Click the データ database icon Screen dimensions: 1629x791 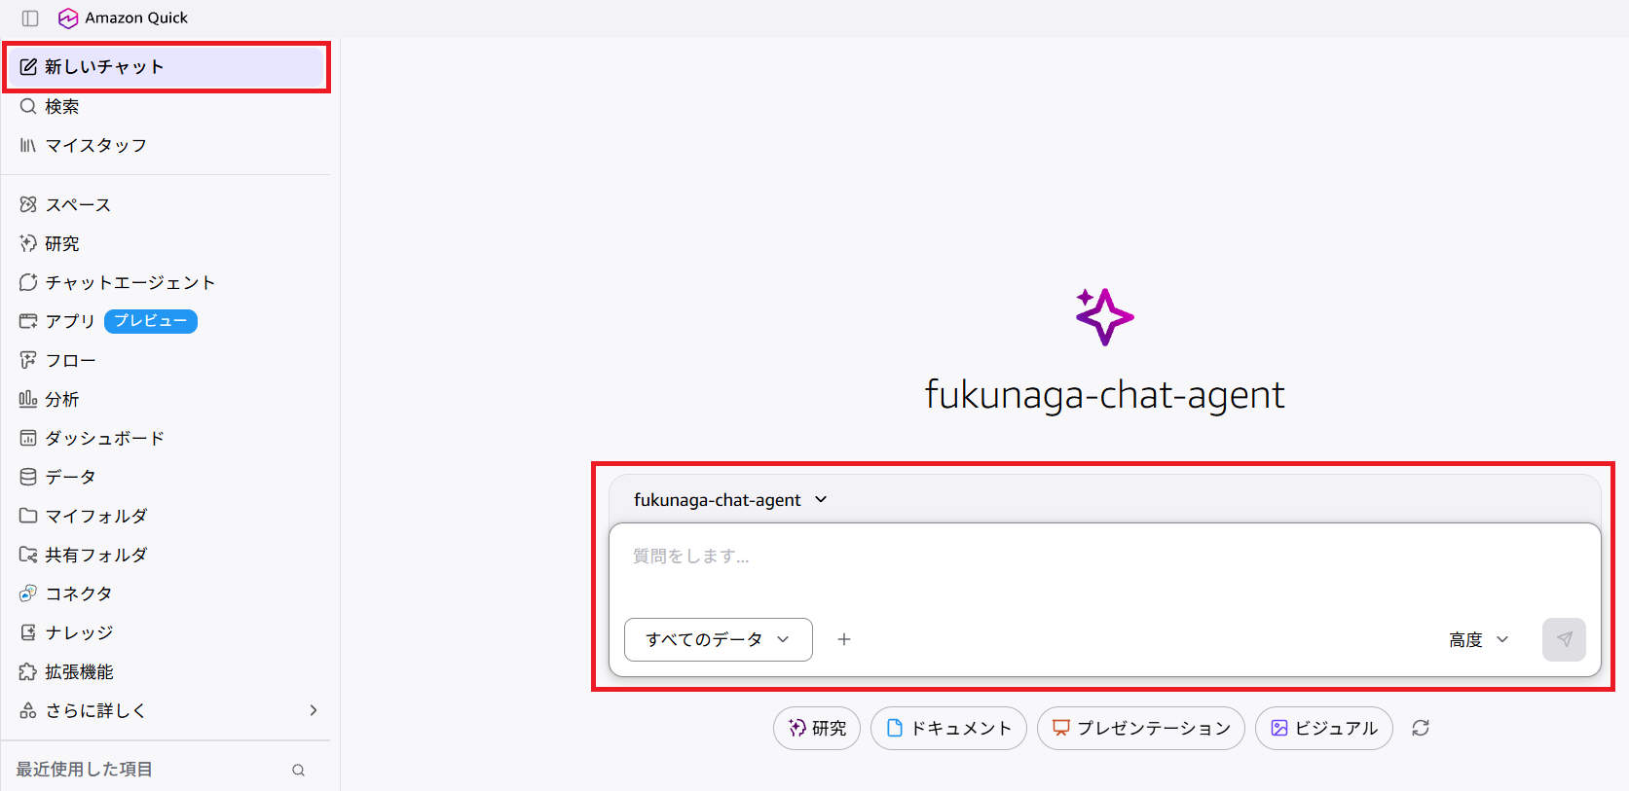tap(28, 477)
